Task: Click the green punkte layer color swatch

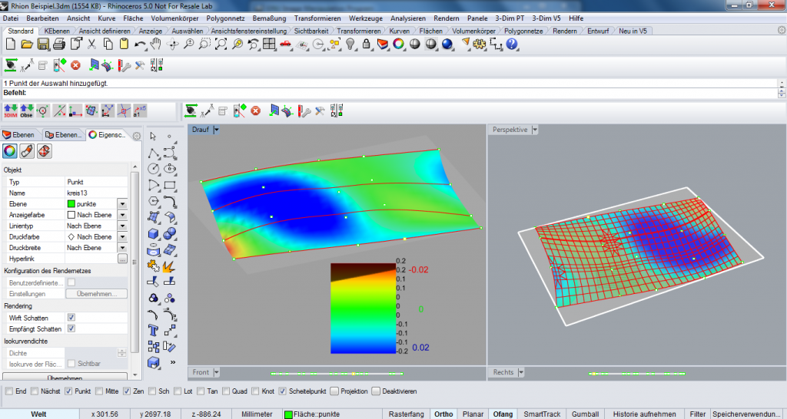Action: (71, 204)
